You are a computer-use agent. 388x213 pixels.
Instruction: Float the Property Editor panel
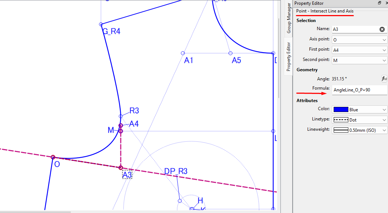[380, 3]
